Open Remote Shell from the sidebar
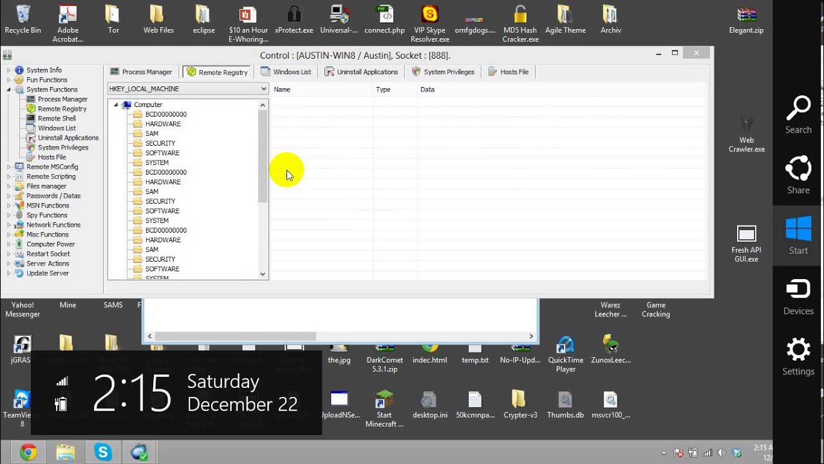Screen dimensions: 824x464 [x=57, y=119]
